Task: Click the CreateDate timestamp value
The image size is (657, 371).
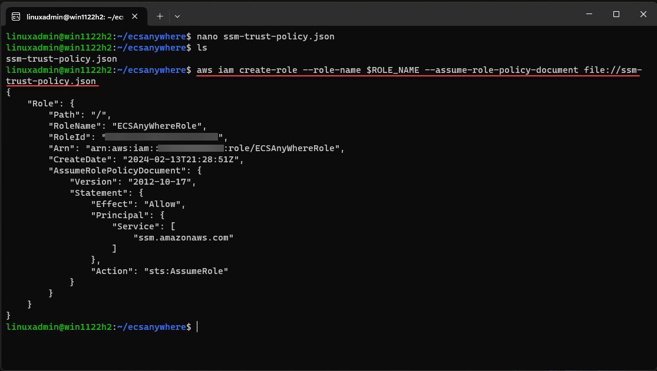Action: coord(181,159)
